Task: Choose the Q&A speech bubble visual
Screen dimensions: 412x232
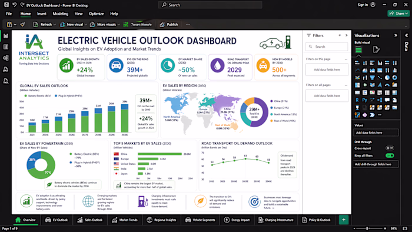Action: point(387,100)
